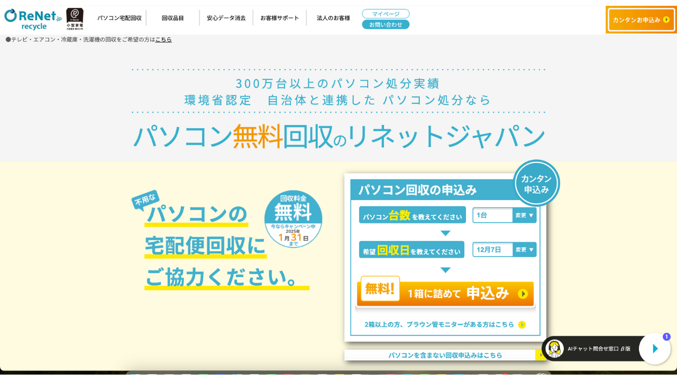Image resolution: width=677 pixels, height=380 pixels.
Task: Click the カンタン申込み round badge
Action: point(536,183)
